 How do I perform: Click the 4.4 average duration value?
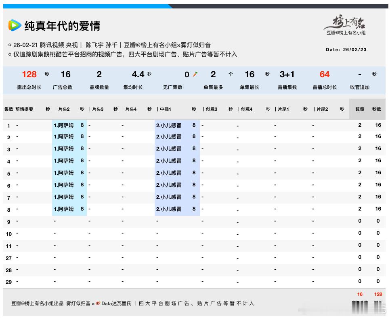(x=138, y=74)
